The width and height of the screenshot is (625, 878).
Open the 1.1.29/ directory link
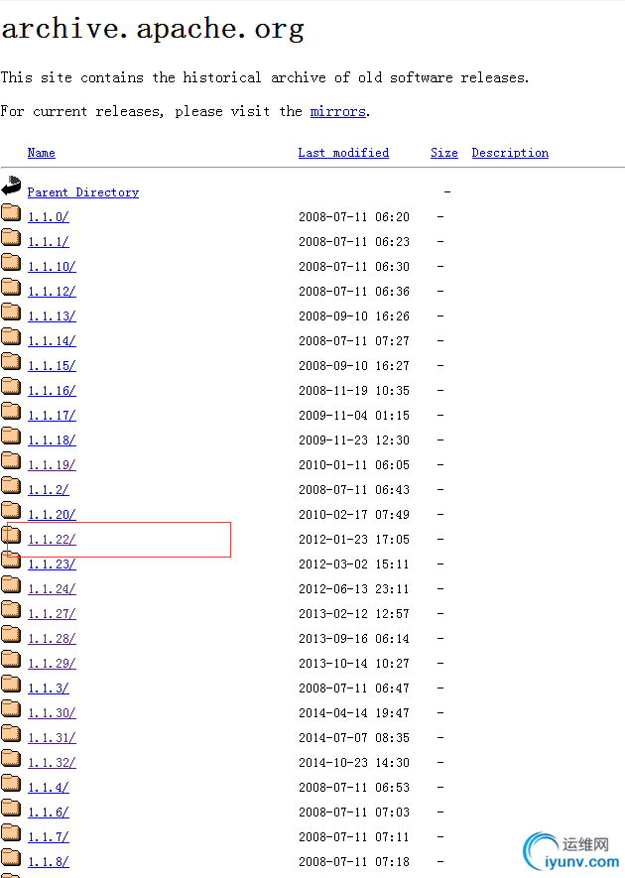(52, 664)
